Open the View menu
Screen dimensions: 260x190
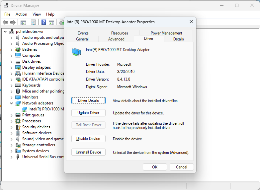[x=37, y=14]
